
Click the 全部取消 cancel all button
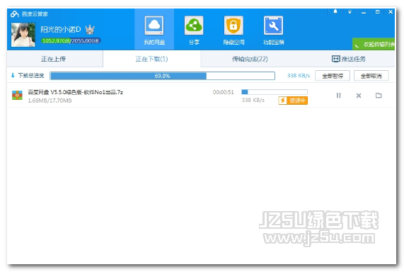(x=371, y=76)
